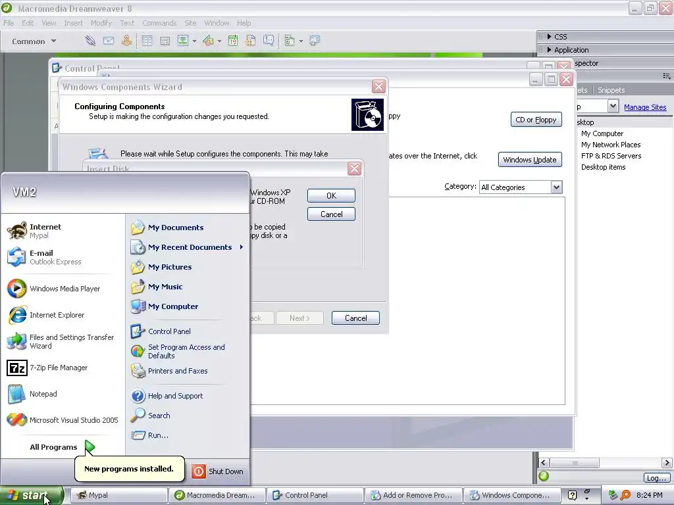Expand All Programs list
The width and height of the screenshot is (674, 505).
coord(61,447)
